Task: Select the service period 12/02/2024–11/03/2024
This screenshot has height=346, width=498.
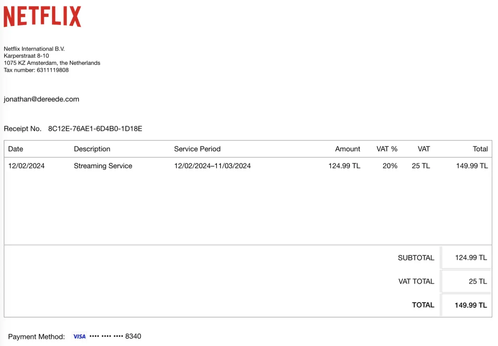Action: pyautogui.click(x=213, y=166)
